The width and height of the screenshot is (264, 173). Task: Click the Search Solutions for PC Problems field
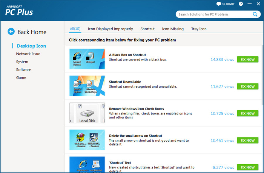213,14
